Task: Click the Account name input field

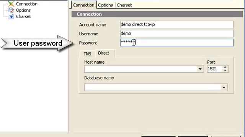Action: (x=177, y=24)
